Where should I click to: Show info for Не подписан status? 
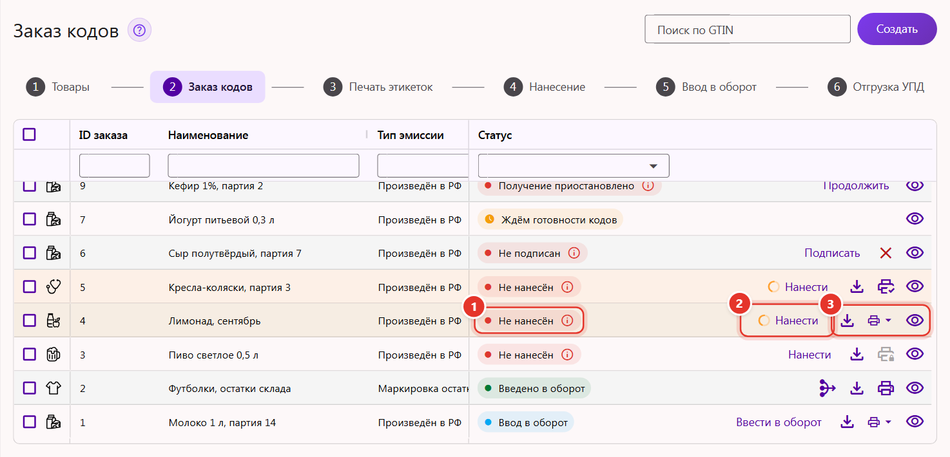(x=574, y=253)
